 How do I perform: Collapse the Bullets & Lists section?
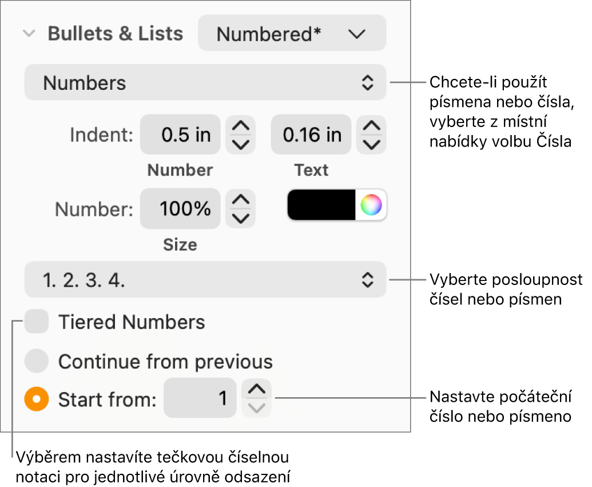[x=28, y=33]
